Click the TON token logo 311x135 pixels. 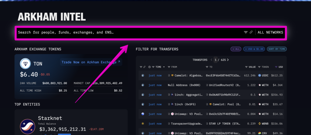(x=25, y=64)
